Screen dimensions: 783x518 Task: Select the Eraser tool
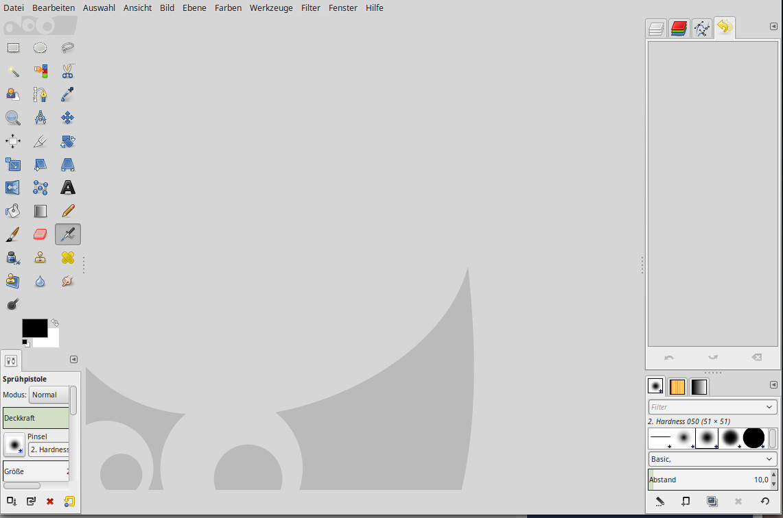pyautogui.click(x=40, y=234)
